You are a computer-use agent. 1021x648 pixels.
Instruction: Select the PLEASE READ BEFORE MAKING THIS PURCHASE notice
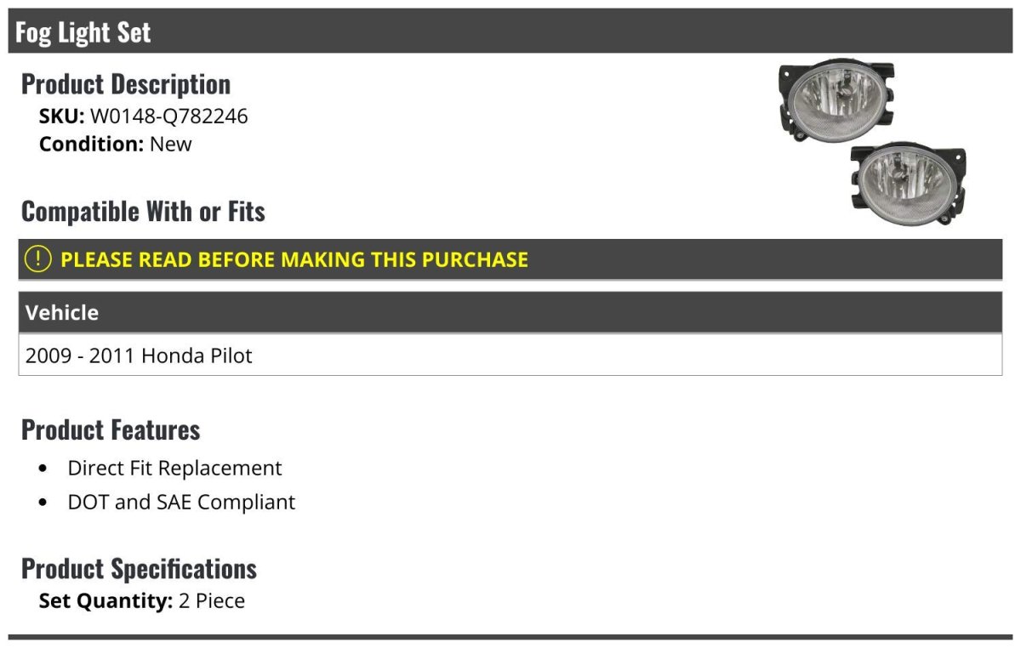[294, 259]
